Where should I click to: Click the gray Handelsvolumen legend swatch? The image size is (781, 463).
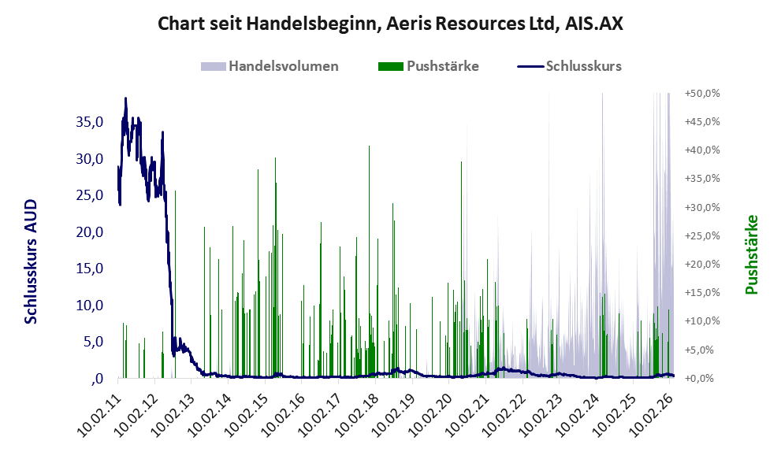[x=214, y=66]
